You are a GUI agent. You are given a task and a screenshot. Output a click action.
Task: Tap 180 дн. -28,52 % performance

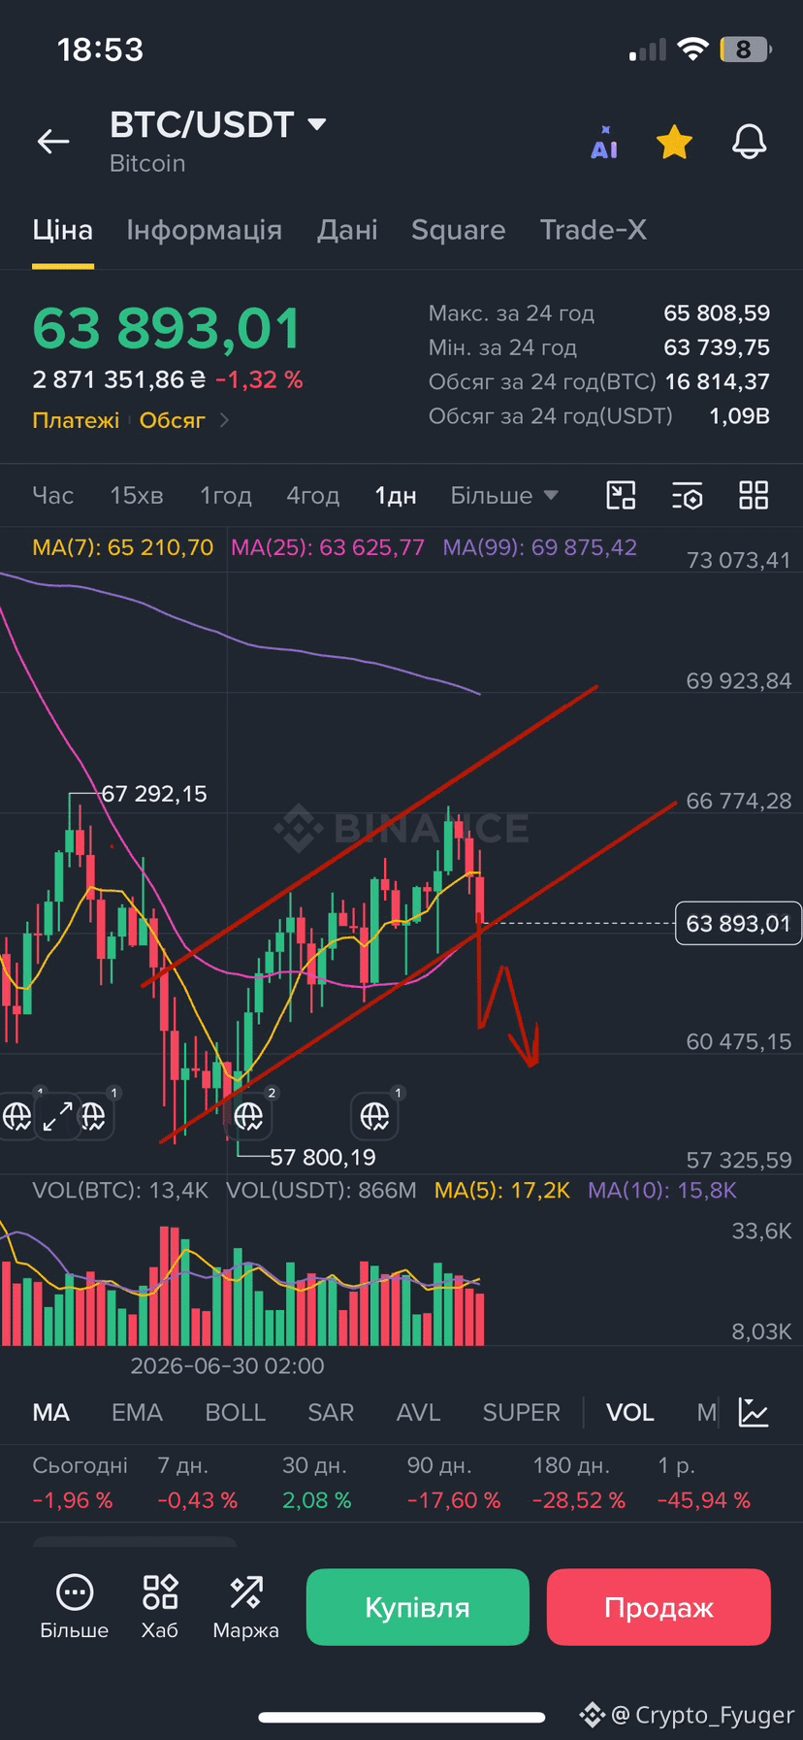click(579, 1483)
